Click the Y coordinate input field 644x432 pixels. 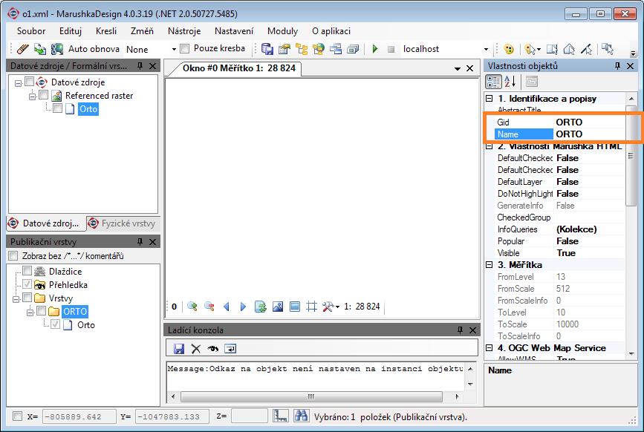(x=172, y=416)
